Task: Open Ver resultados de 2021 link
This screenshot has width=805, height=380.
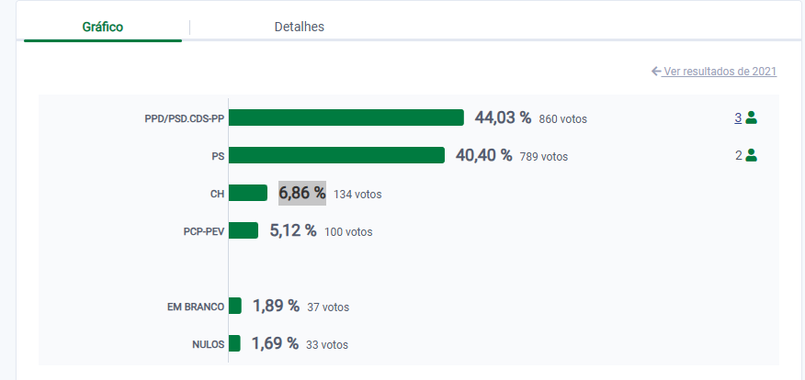Action: (x=720, y=72)
